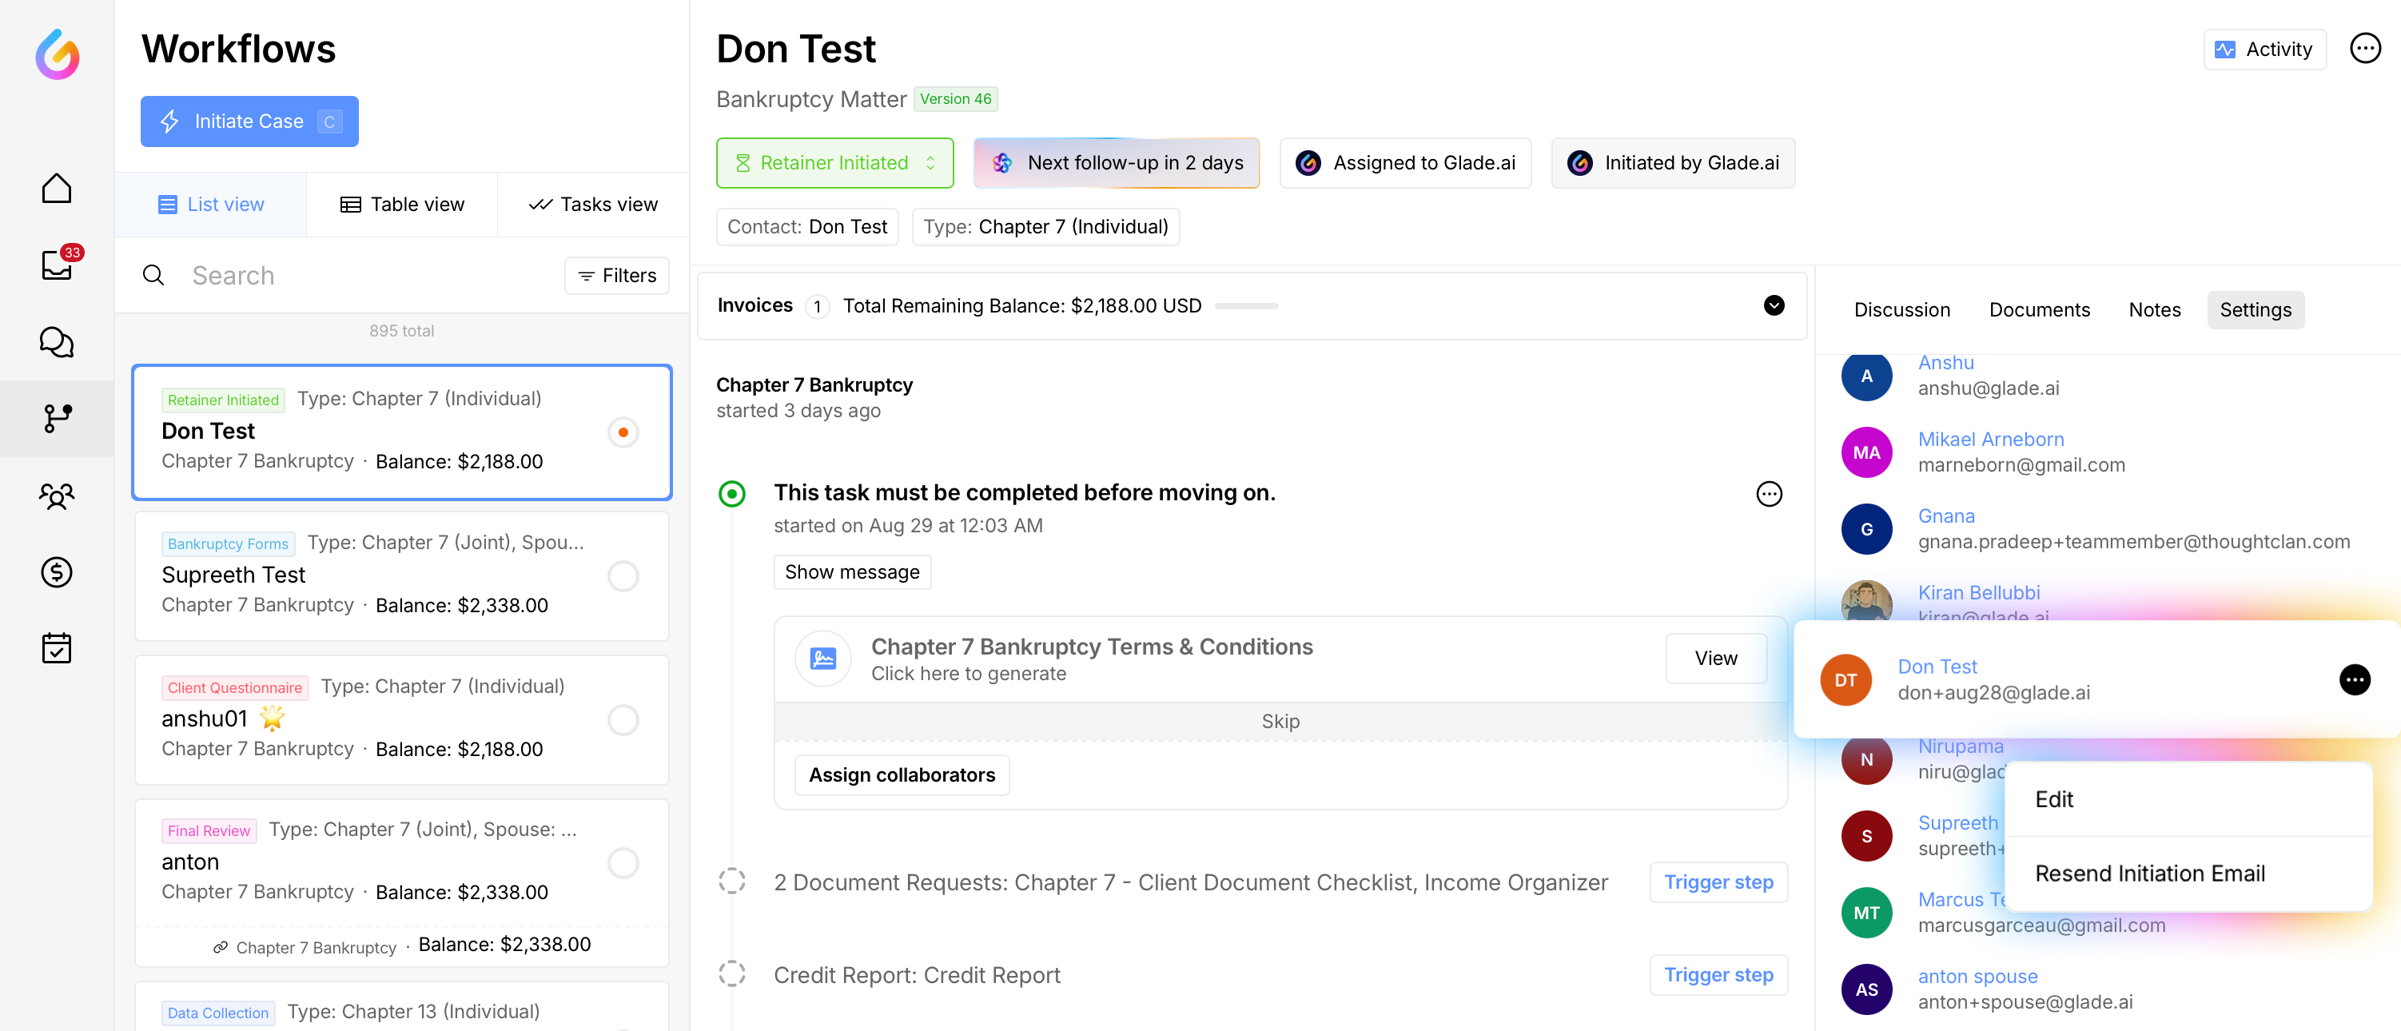Open the Retainer Initiated status dropdown
This screenshot has width=2401, height=1031.
click(x=834, y=163)
